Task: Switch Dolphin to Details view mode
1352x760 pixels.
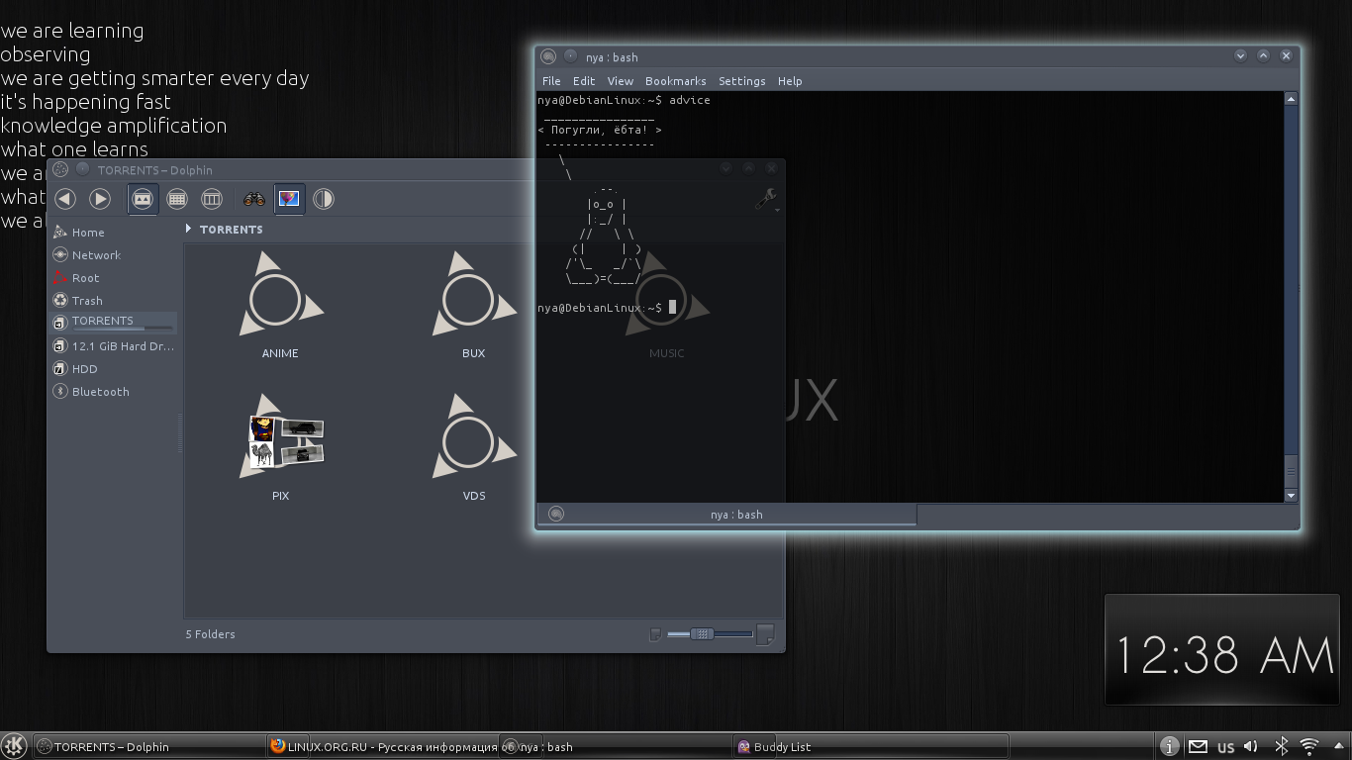Action: pos(177,199)
